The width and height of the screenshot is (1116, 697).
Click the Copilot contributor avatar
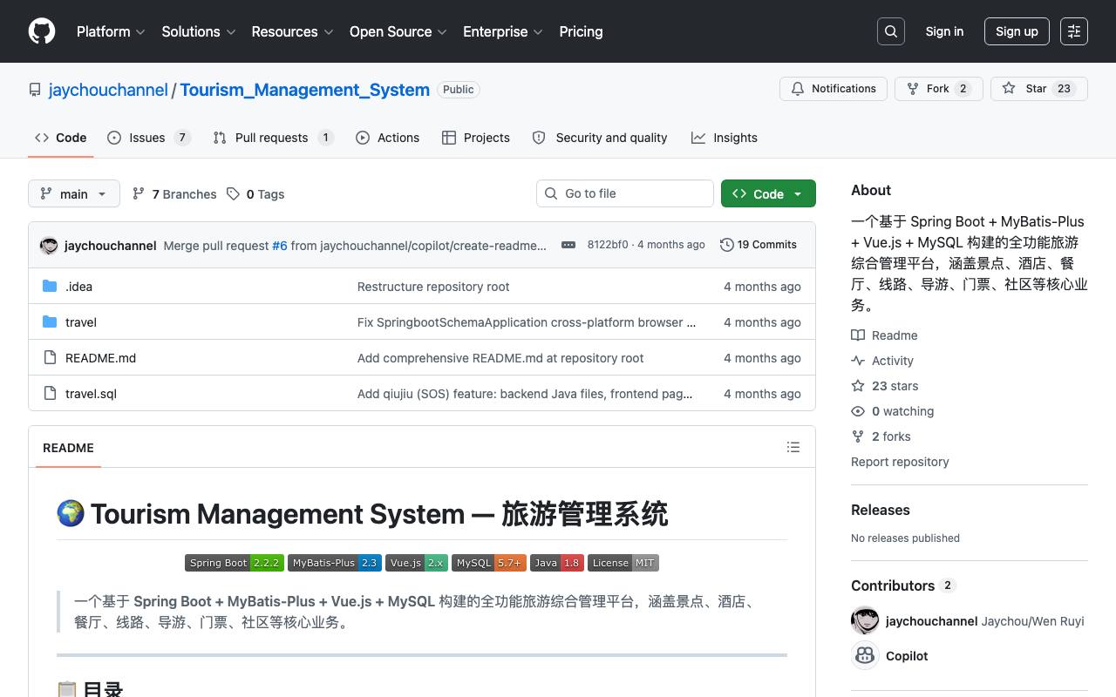(865, 656)
